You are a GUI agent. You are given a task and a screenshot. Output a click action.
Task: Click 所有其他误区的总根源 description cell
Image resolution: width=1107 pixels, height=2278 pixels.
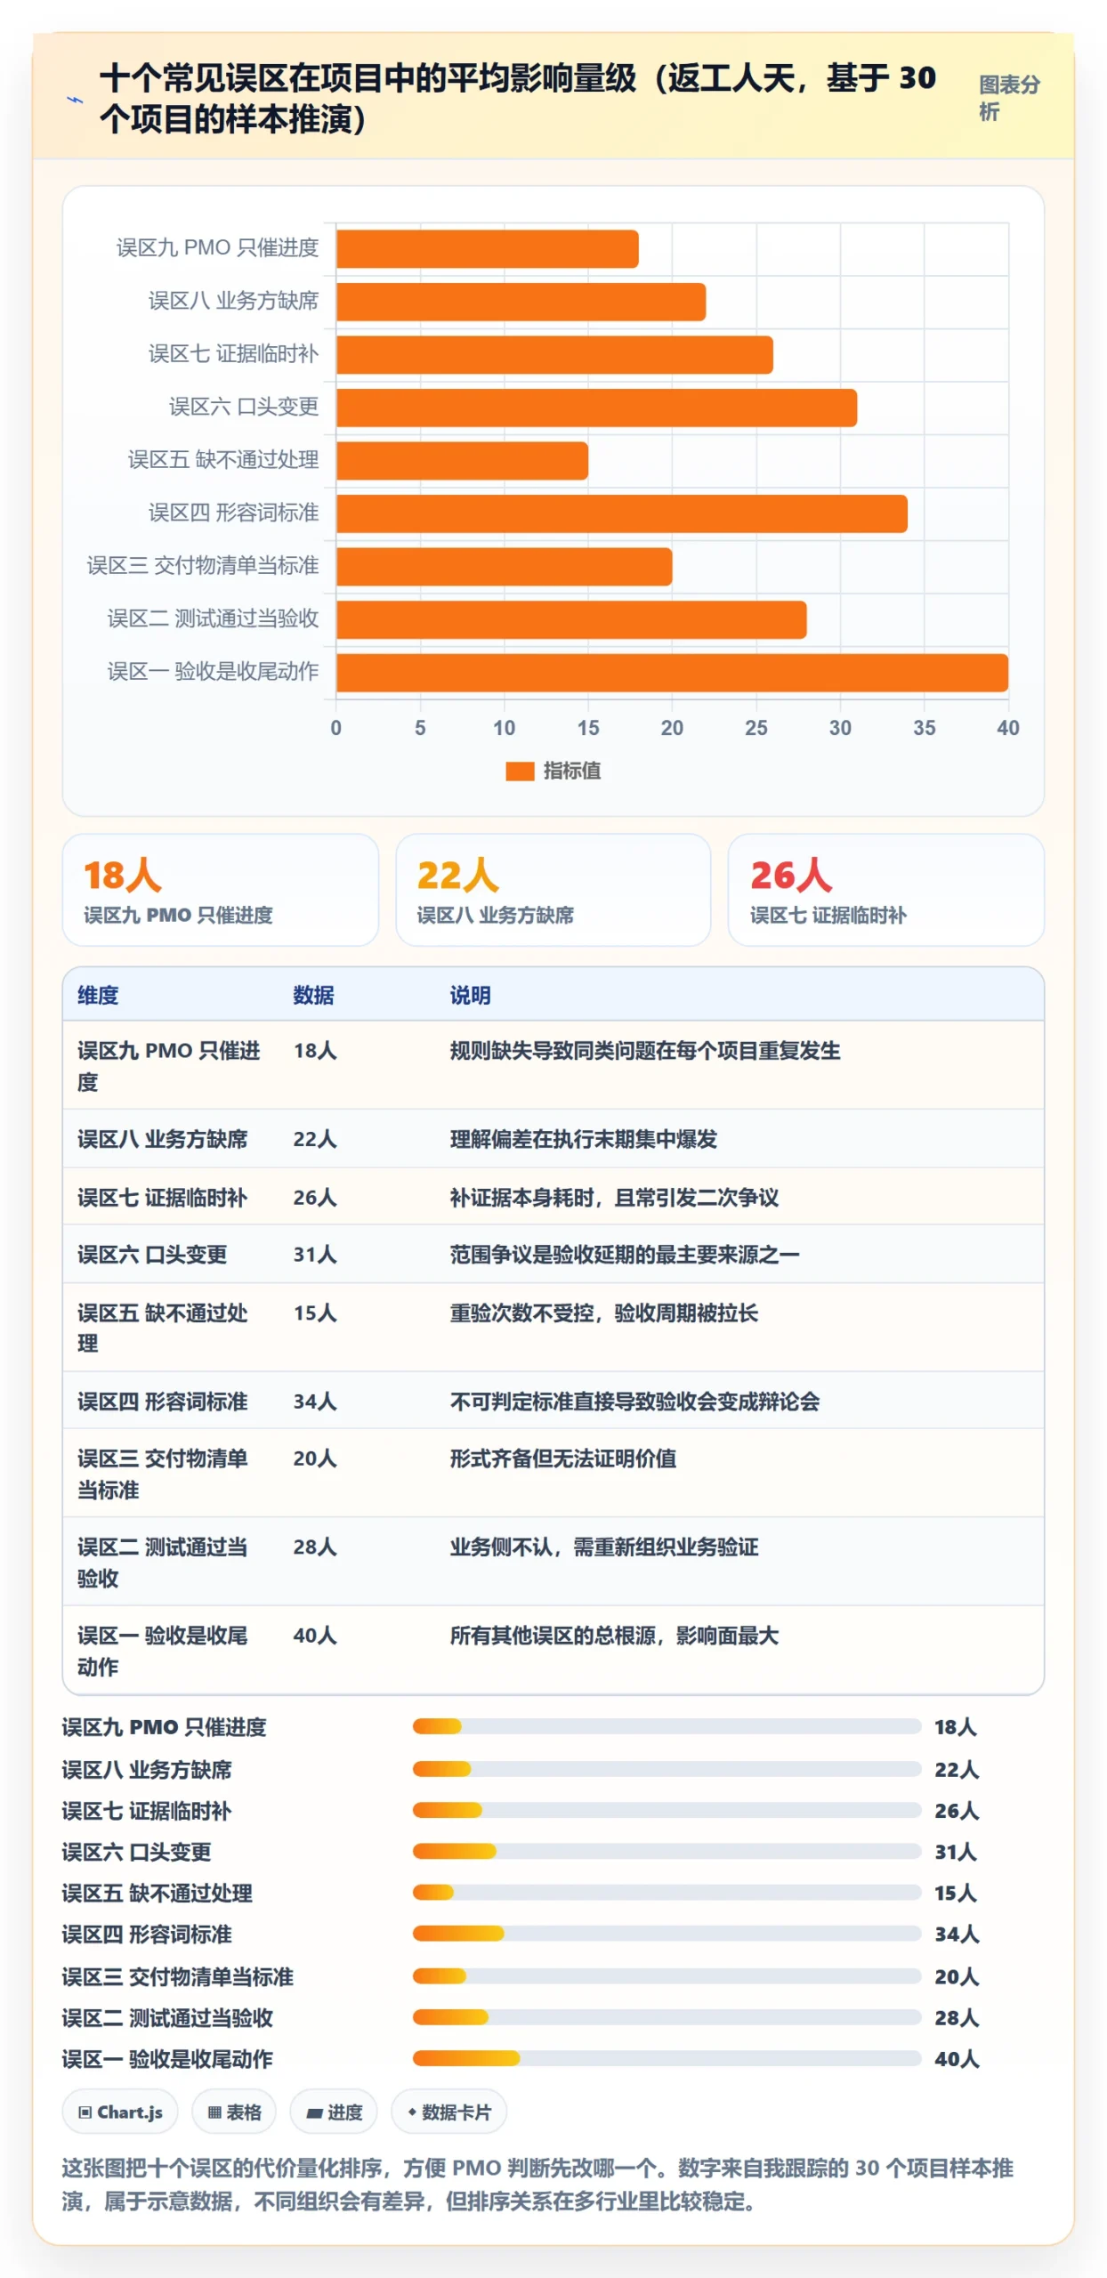click(614, 1635)
